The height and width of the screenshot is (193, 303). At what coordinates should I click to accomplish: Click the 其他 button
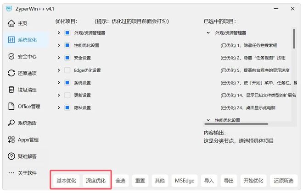(160, 181)
